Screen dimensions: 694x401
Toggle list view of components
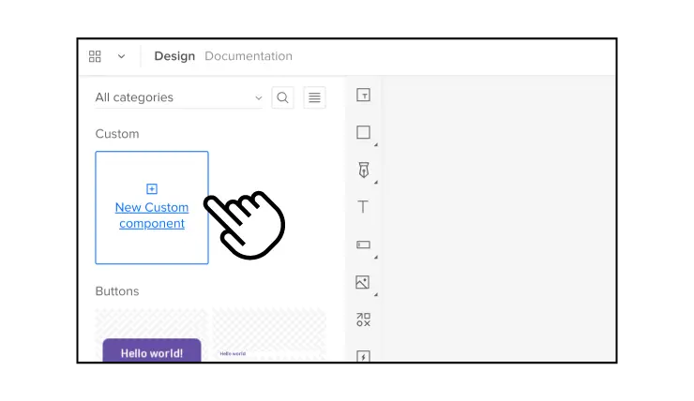tap(314, 97)
